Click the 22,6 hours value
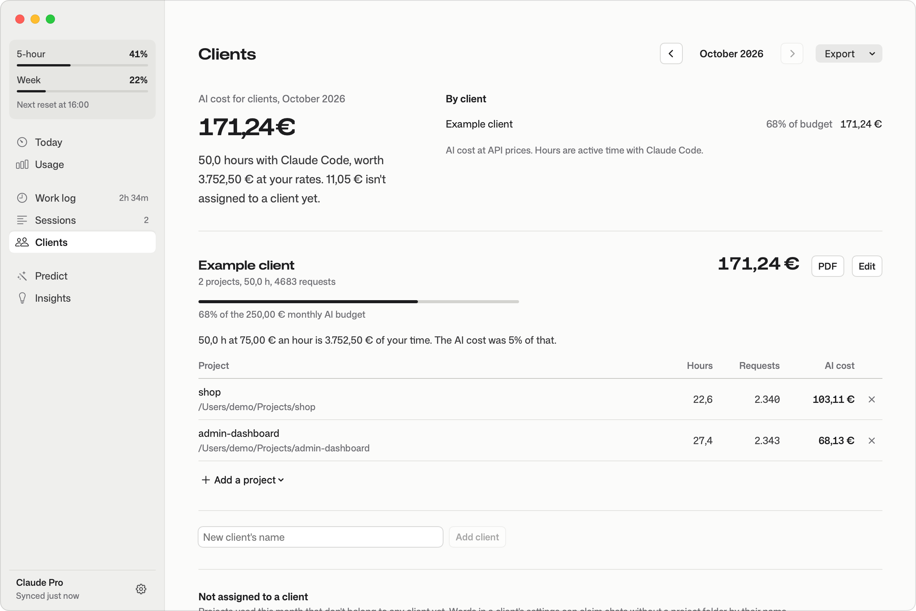Image resolution: width=916 pixels, height=611 pixels. [703, 399]
